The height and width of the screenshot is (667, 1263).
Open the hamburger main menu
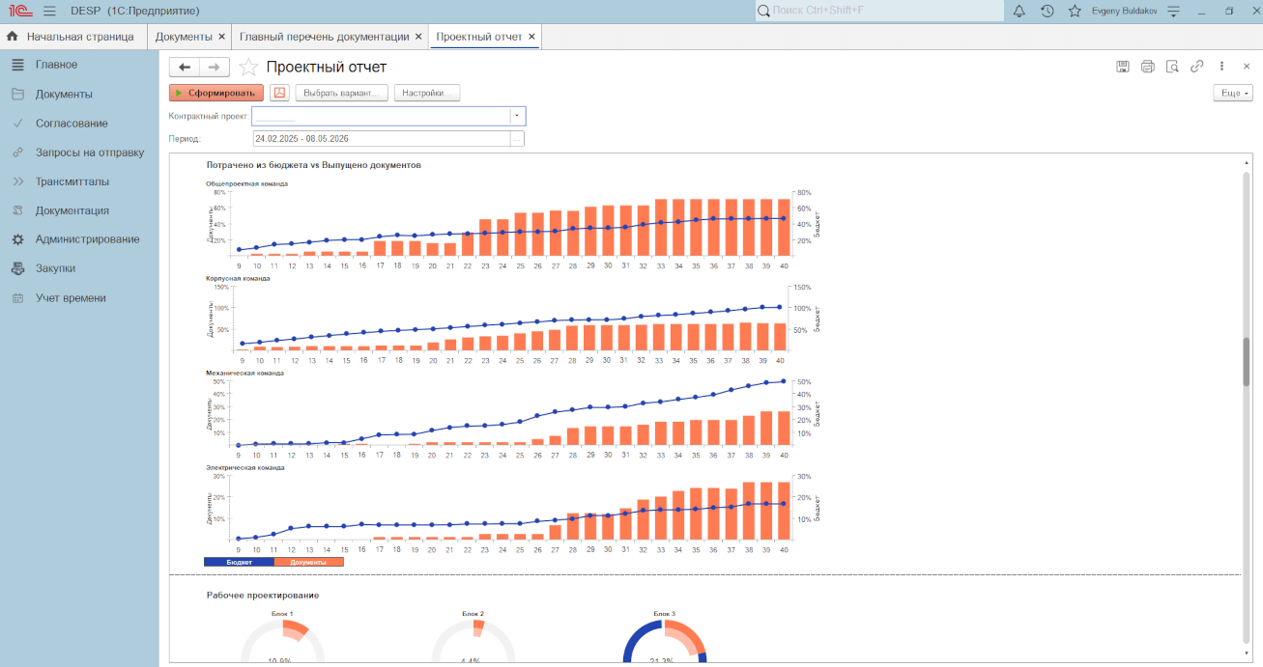coord(49,11)
